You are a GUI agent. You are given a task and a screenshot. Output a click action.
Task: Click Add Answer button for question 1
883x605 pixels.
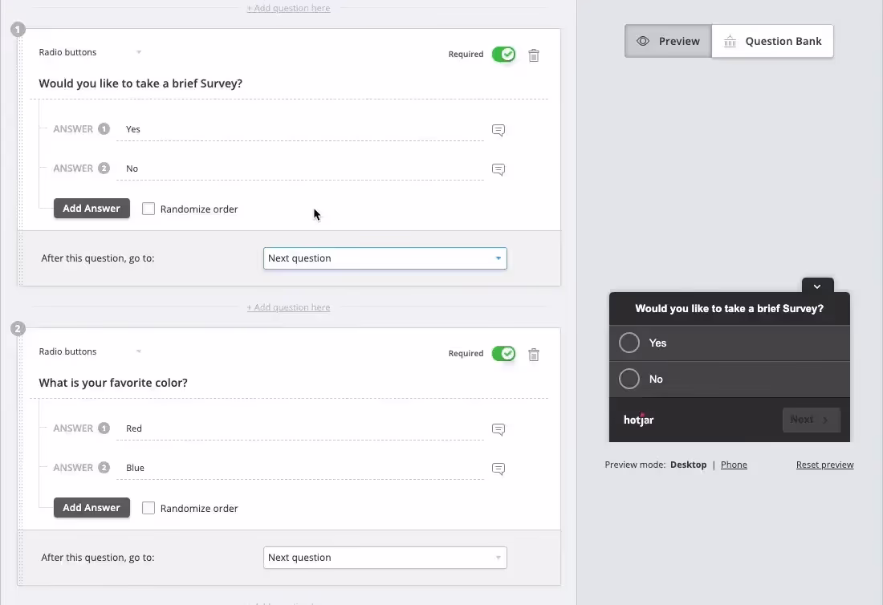click(92, 209)
